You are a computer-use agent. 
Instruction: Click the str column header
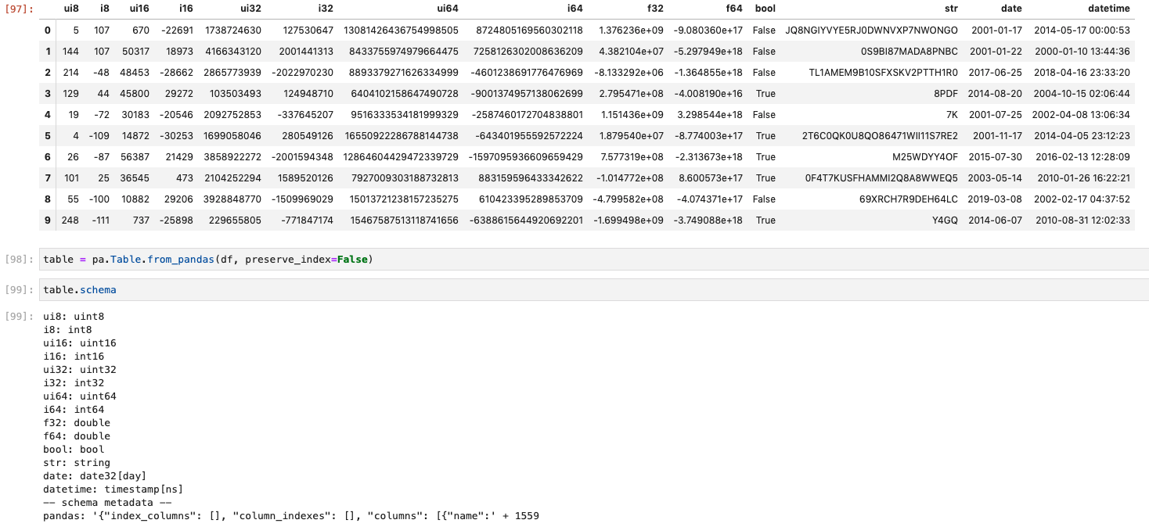click(x=950, y=8)
